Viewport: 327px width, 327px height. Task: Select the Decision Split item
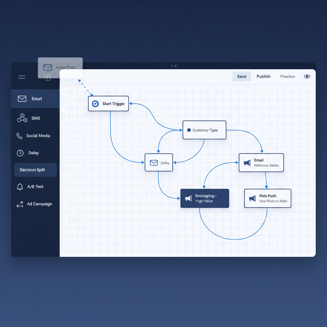tap(35, 170)
